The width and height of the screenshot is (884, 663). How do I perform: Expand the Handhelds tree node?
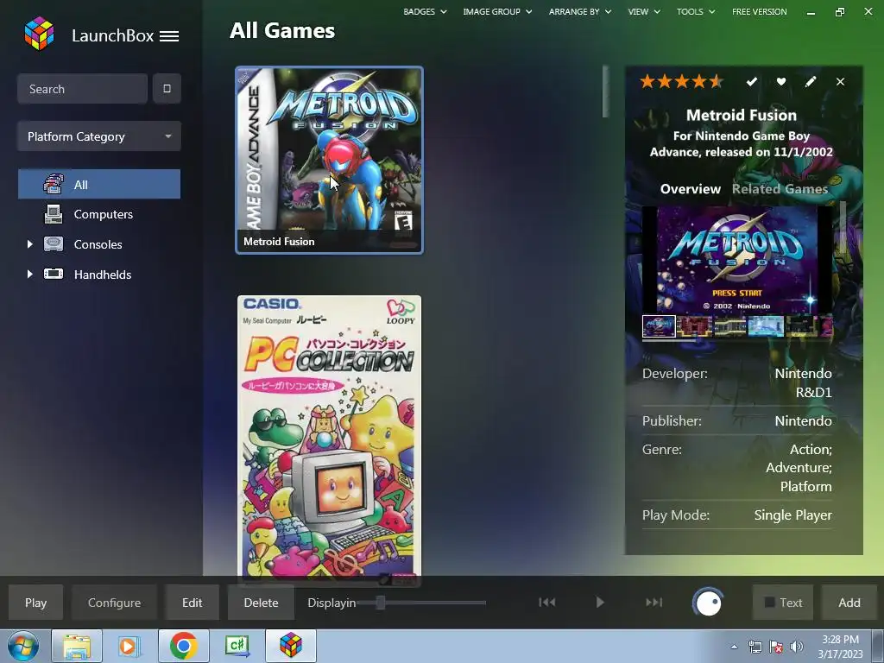coord(30,274)
